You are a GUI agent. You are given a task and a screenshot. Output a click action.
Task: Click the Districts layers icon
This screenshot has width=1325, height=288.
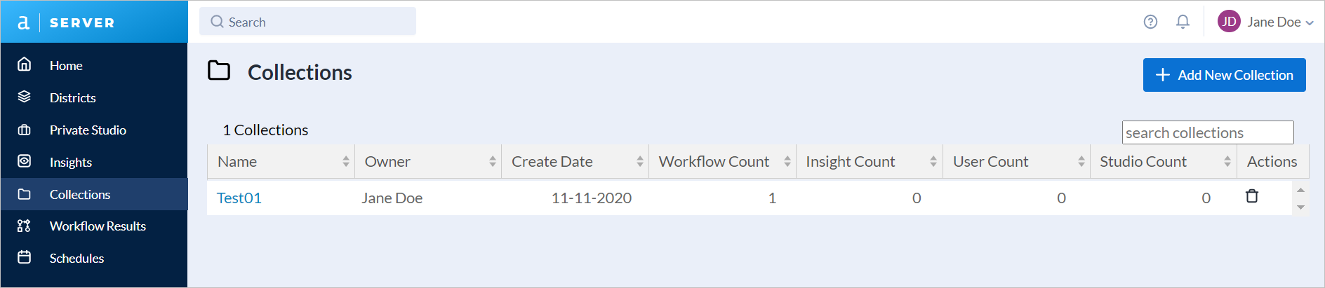coord(25,97)
